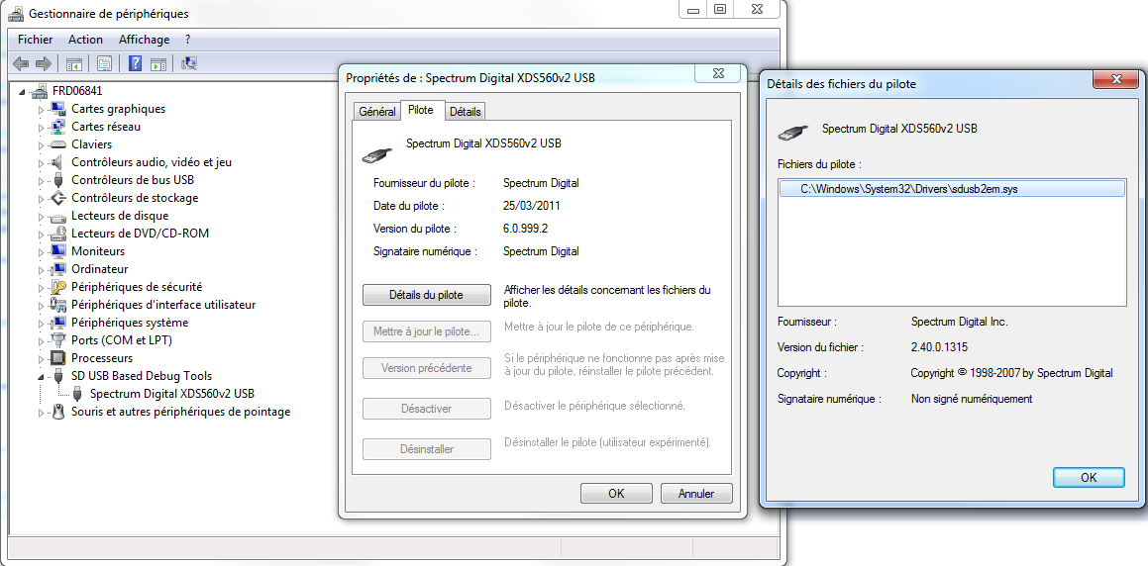Click the Désinstaller button
Viewport: 1148px width, 566px height.
click(x=427, y=449)
